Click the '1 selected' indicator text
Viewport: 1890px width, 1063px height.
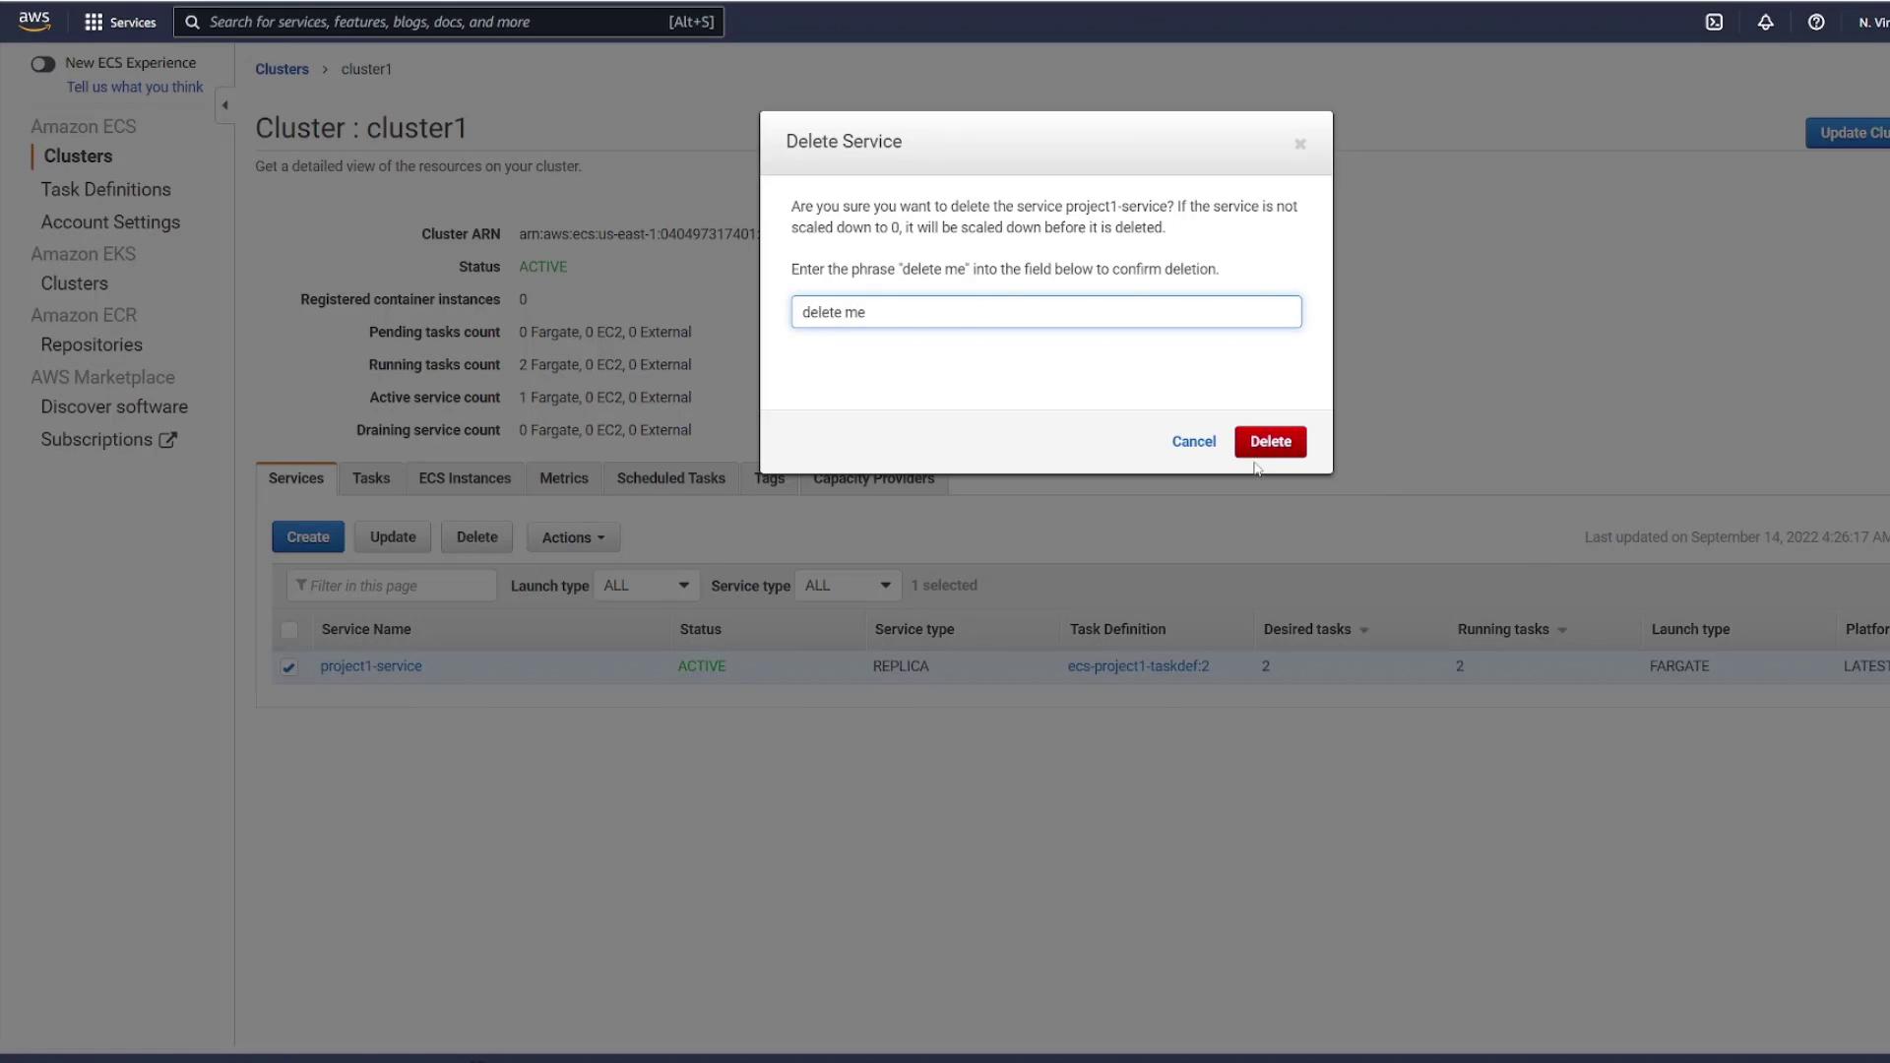(x=943, y=586)
